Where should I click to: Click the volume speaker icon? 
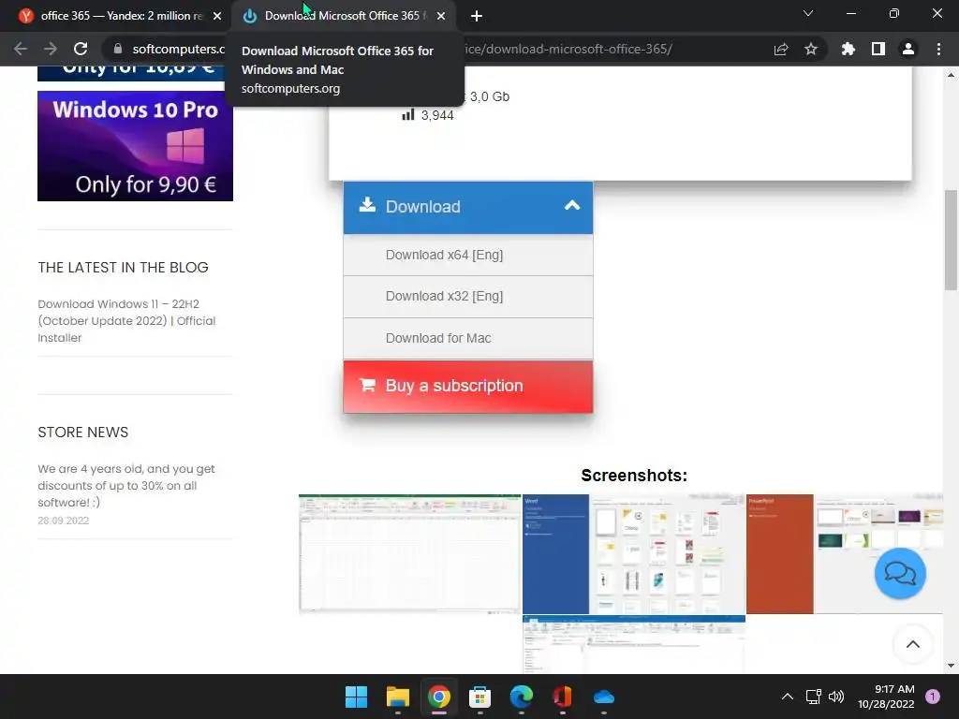836,697
